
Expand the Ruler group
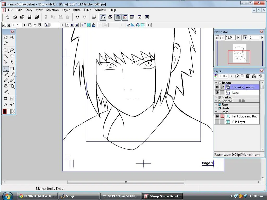point(216,105)
